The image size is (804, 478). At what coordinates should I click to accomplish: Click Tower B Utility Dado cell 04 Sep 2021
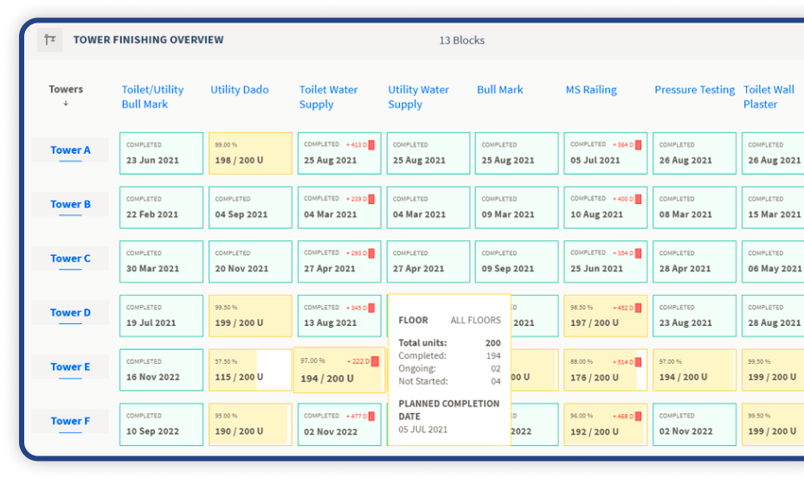[250, 207]
